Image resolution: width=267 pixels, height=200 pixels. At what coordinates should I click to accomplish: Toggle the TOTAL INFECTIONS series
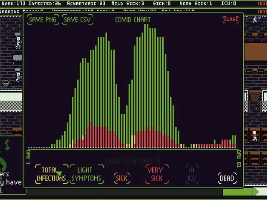(51, 174)
